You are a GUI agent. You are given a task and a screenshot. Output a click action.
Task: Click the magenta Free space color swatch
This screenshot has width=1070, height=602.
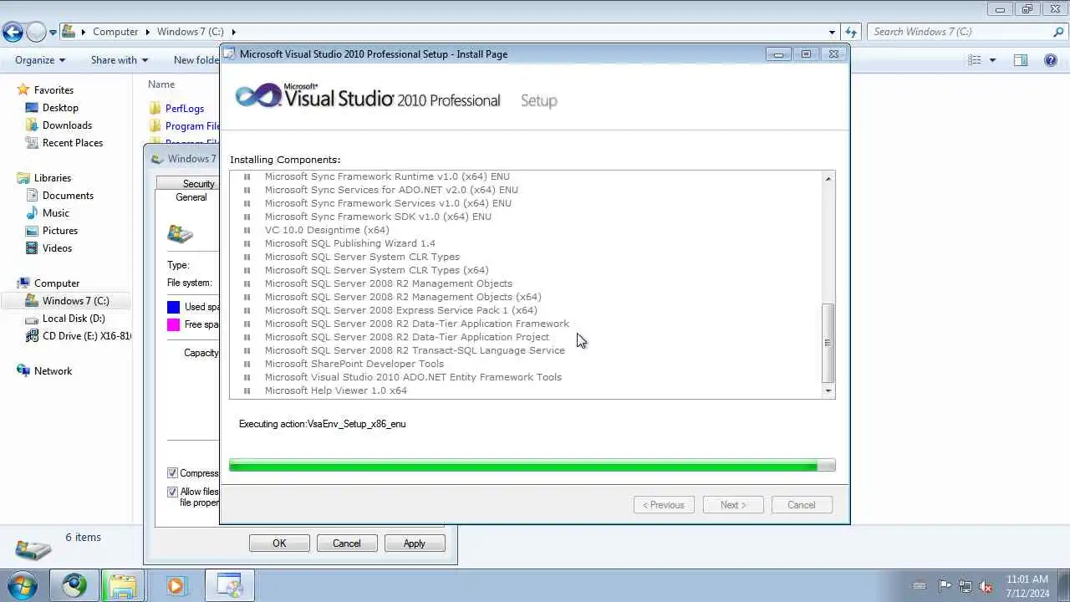pyautogui.click(x=173, y=324)
